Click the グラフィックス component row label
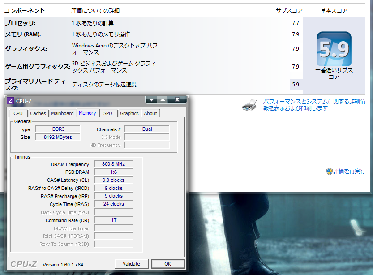This screenshot has height=275, width=373. pyautogui.click(x=26, y=48)
